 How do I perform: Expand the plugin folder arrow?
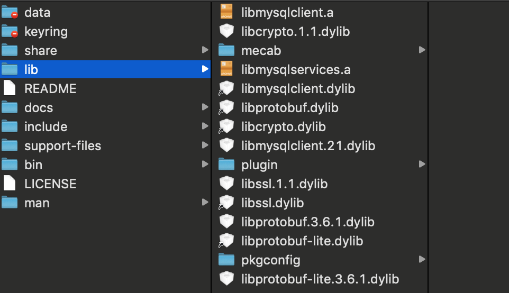(x=422, y=164)
